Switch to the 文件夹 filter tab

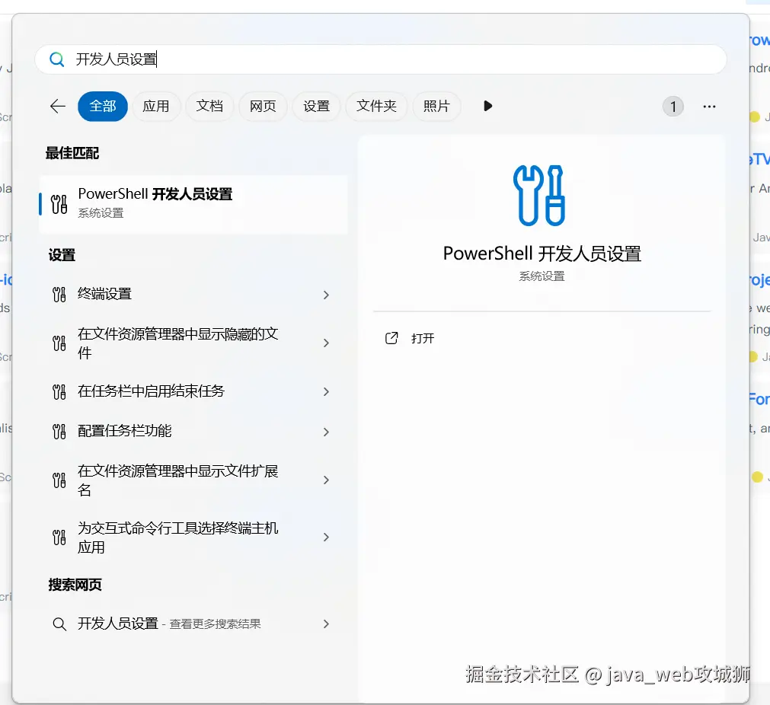pyautogui.click(x=376, y=106)
